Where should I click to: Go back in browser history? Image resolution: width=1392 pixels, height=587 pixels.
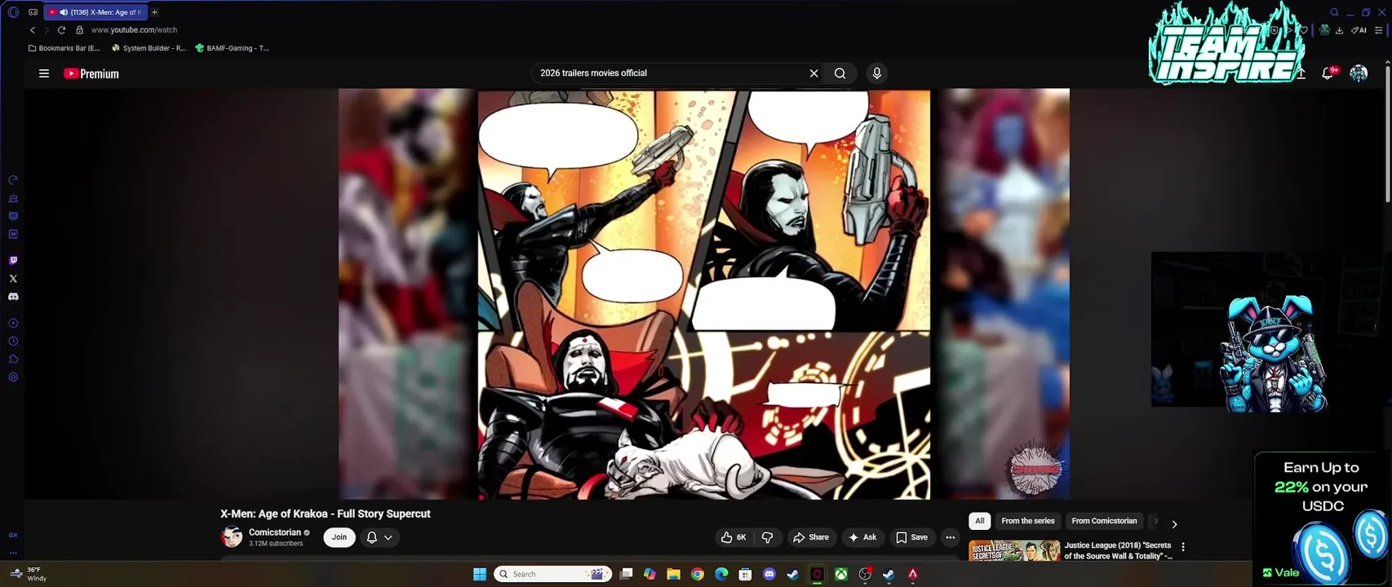(x=33, y=30)
